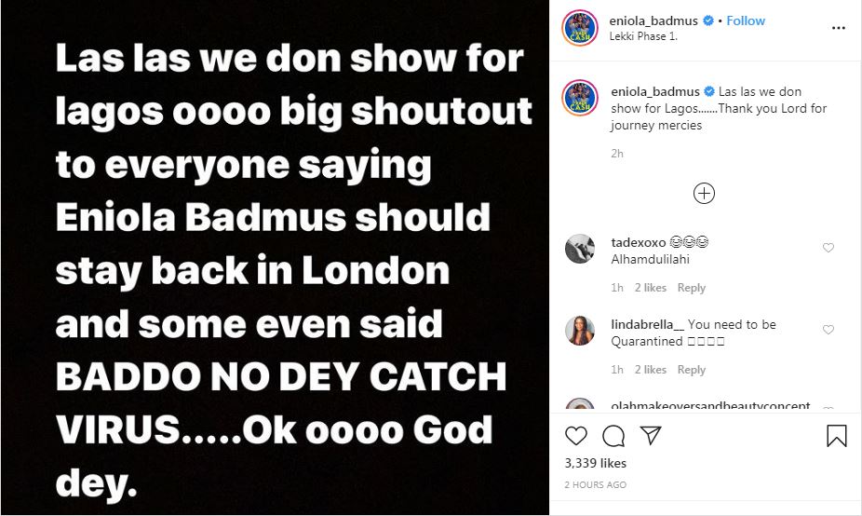Screen dimensions: 862x516
Task: Like the post with the heart icon
Action: [x=575, y=436]
